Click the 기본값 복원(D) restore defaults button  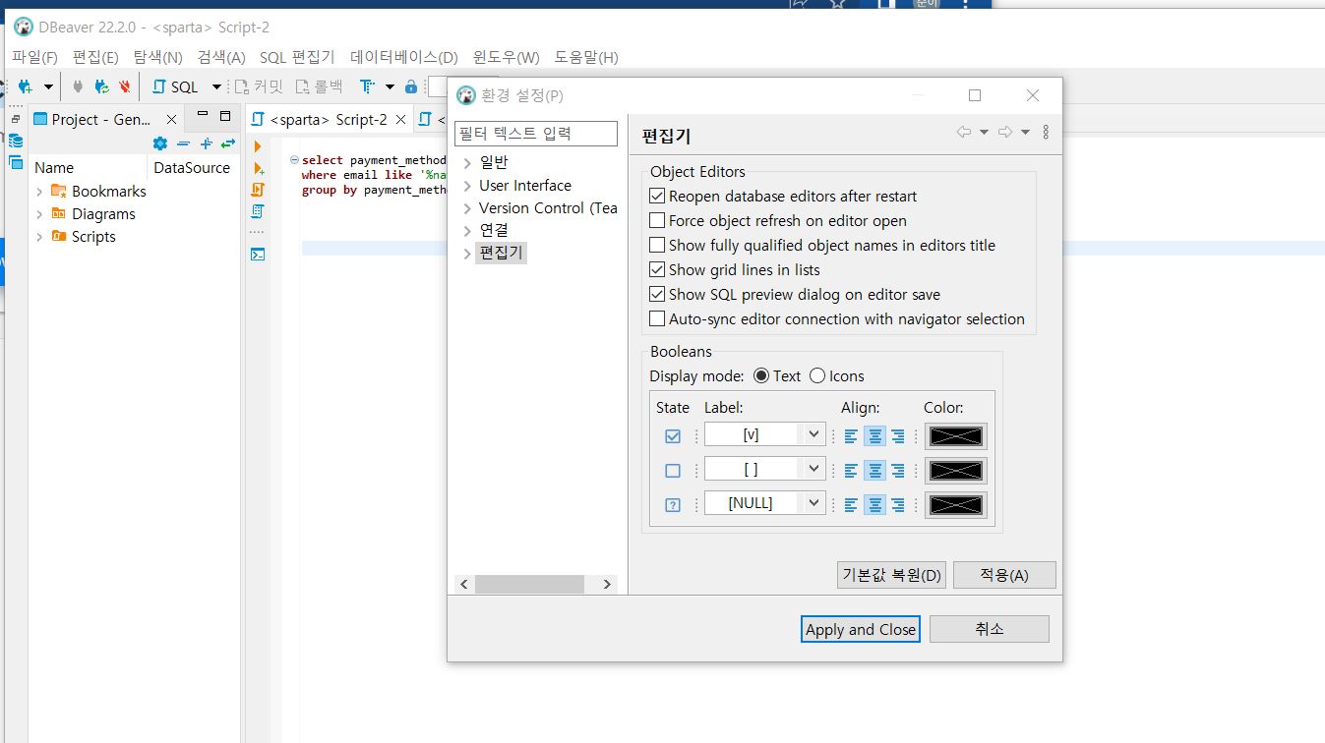(x=892, y=575)
